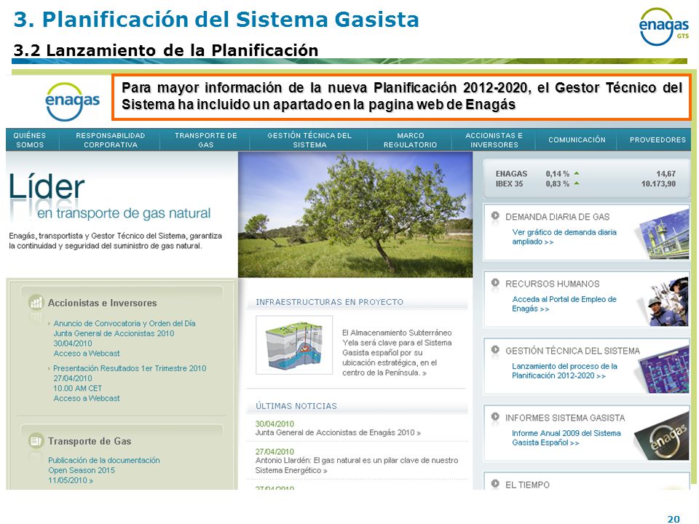Click the green up arrow next to ENAGAS 0,14 %

(x=577, y=173)
